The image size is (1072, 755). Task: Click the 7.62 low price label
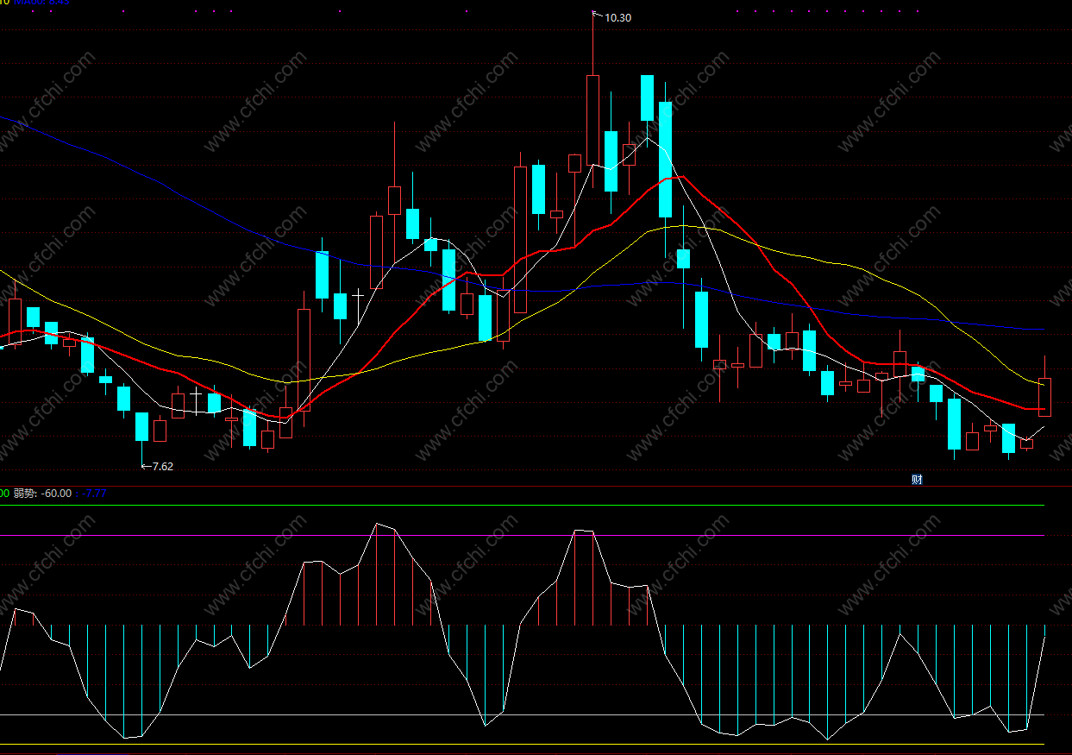pyautogui.click(x=163, y=466)
